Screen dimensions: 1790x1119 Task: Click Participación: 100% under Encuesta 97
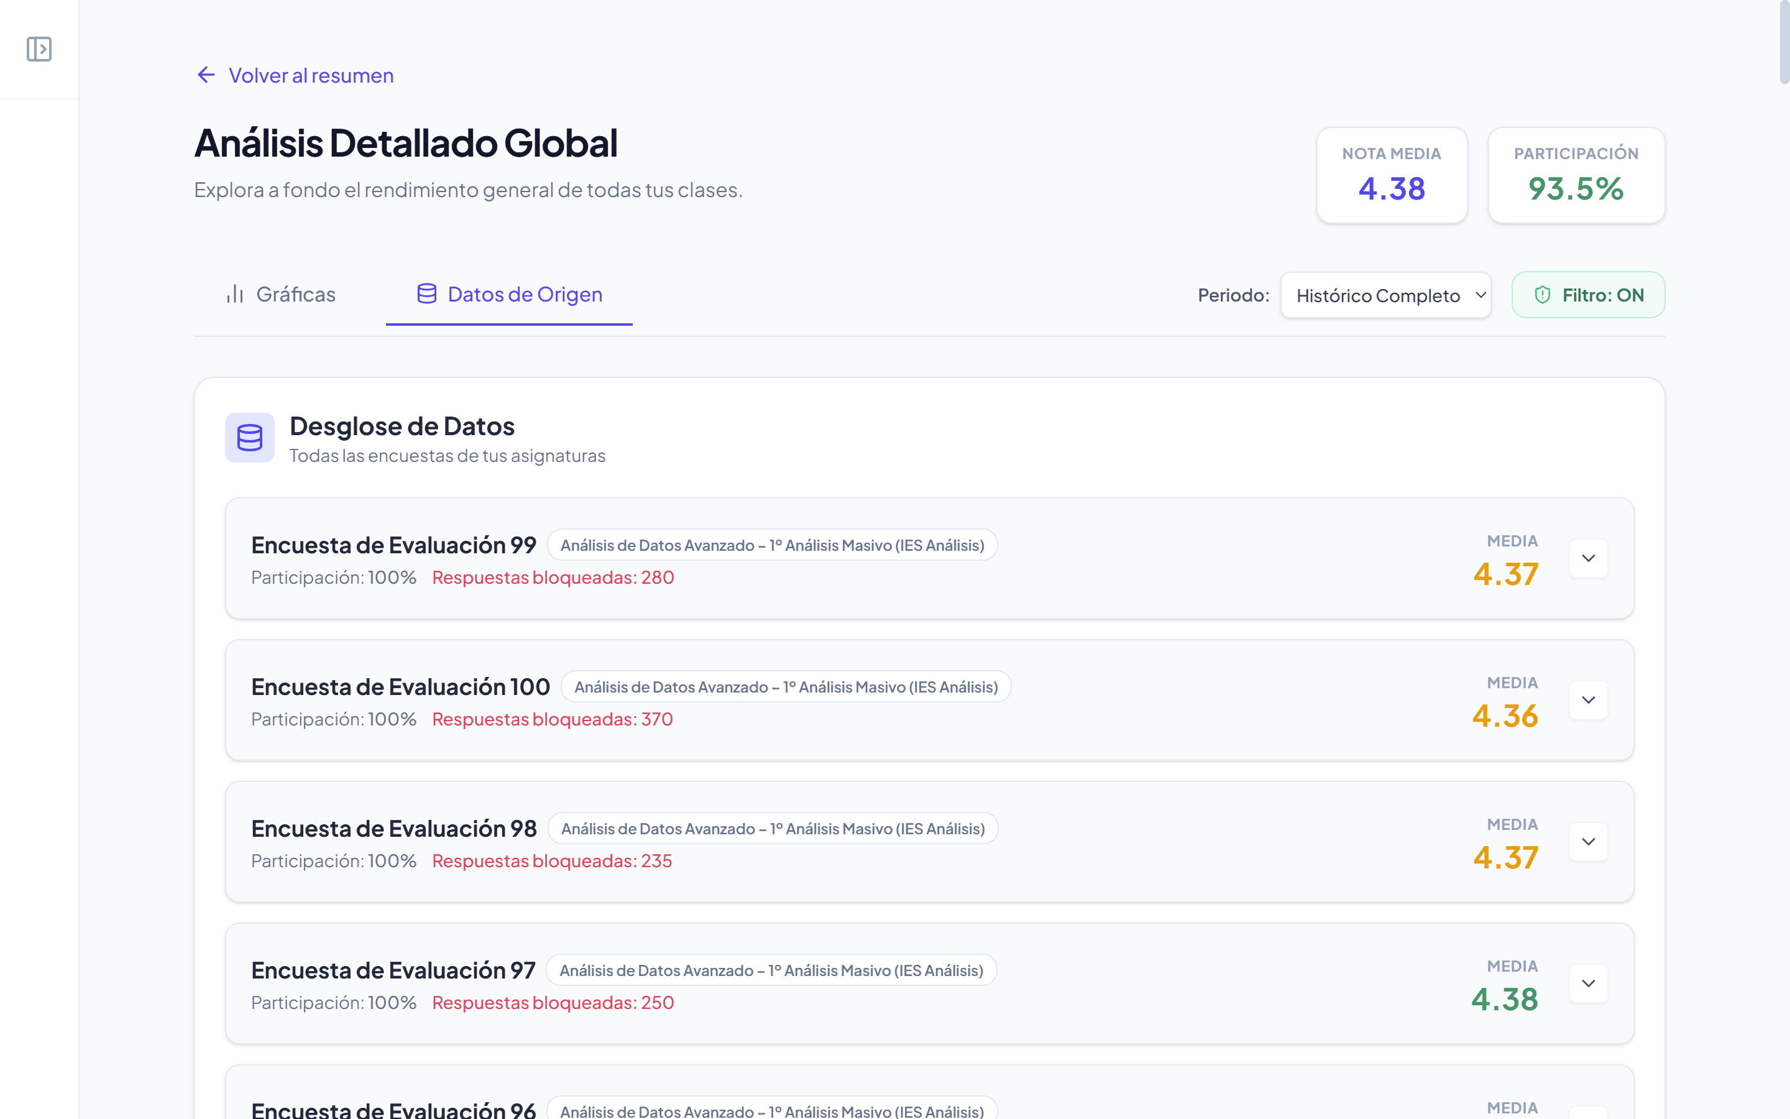click(x=334, y=1003)
